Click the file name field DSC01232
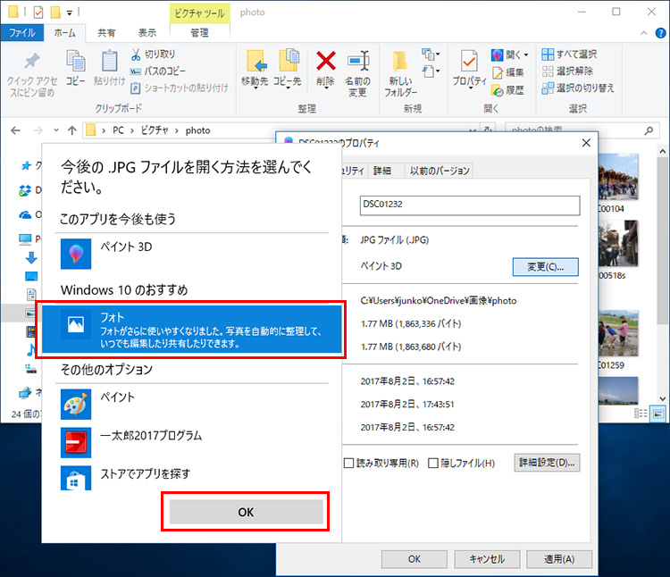Screen dimensions: 670x577 (470, 205)
